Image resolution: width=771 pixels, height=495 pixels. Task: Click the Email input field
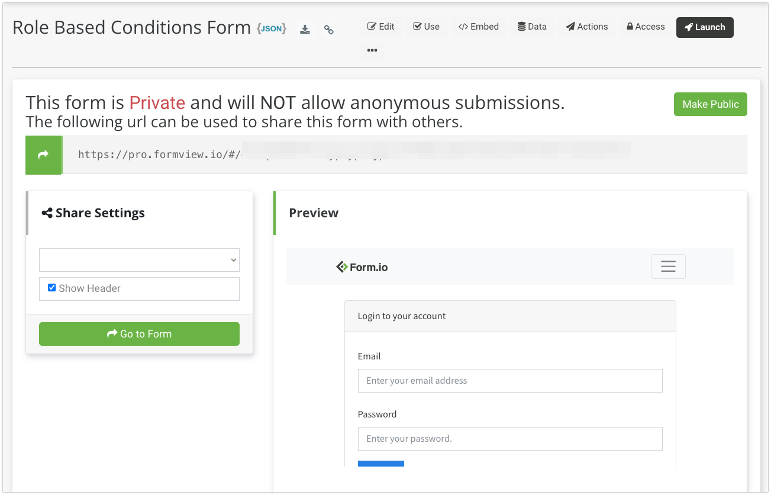coord(509,381)
